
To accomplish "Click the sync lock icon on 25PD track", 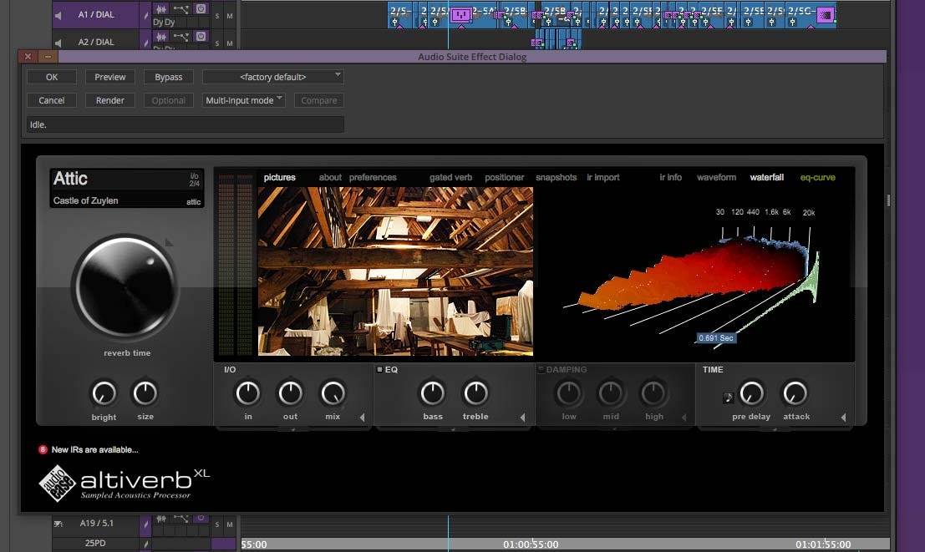I will point(145,544).
